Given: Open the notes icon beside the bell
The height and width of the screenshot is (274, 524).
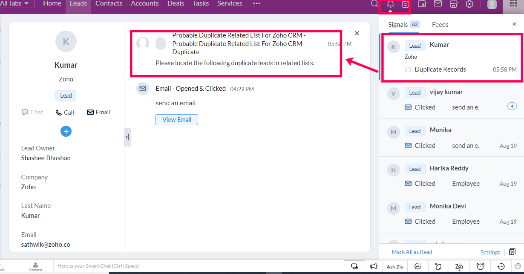Looking at the screenshot, I should (x=405, y=4).
